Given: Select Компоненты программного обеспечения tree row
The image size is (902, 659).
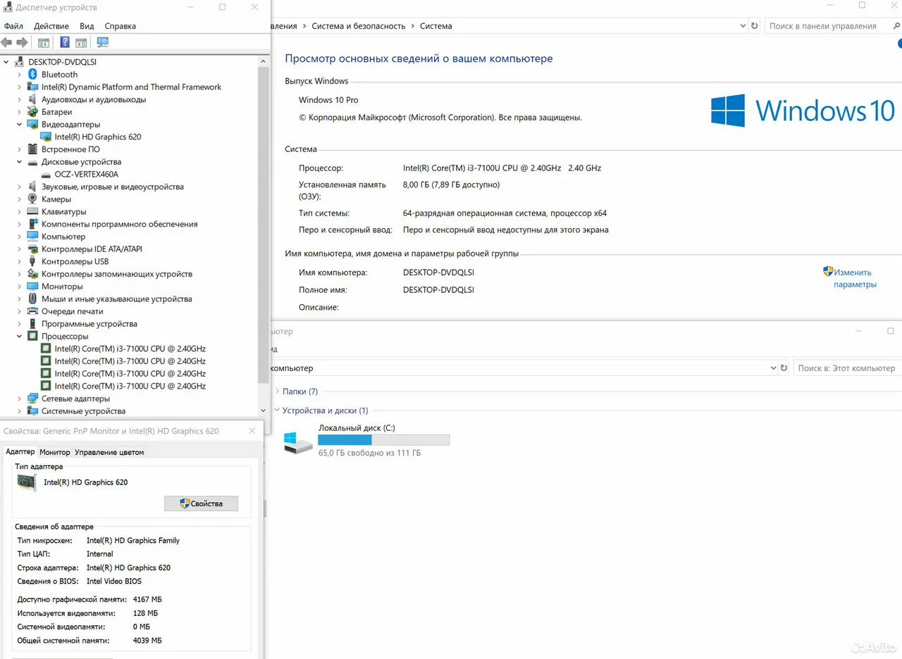Looking at the screenshot, I should point(119,224).
